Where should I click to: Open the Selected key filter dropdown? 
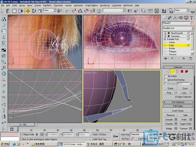[x=141, y=134]
